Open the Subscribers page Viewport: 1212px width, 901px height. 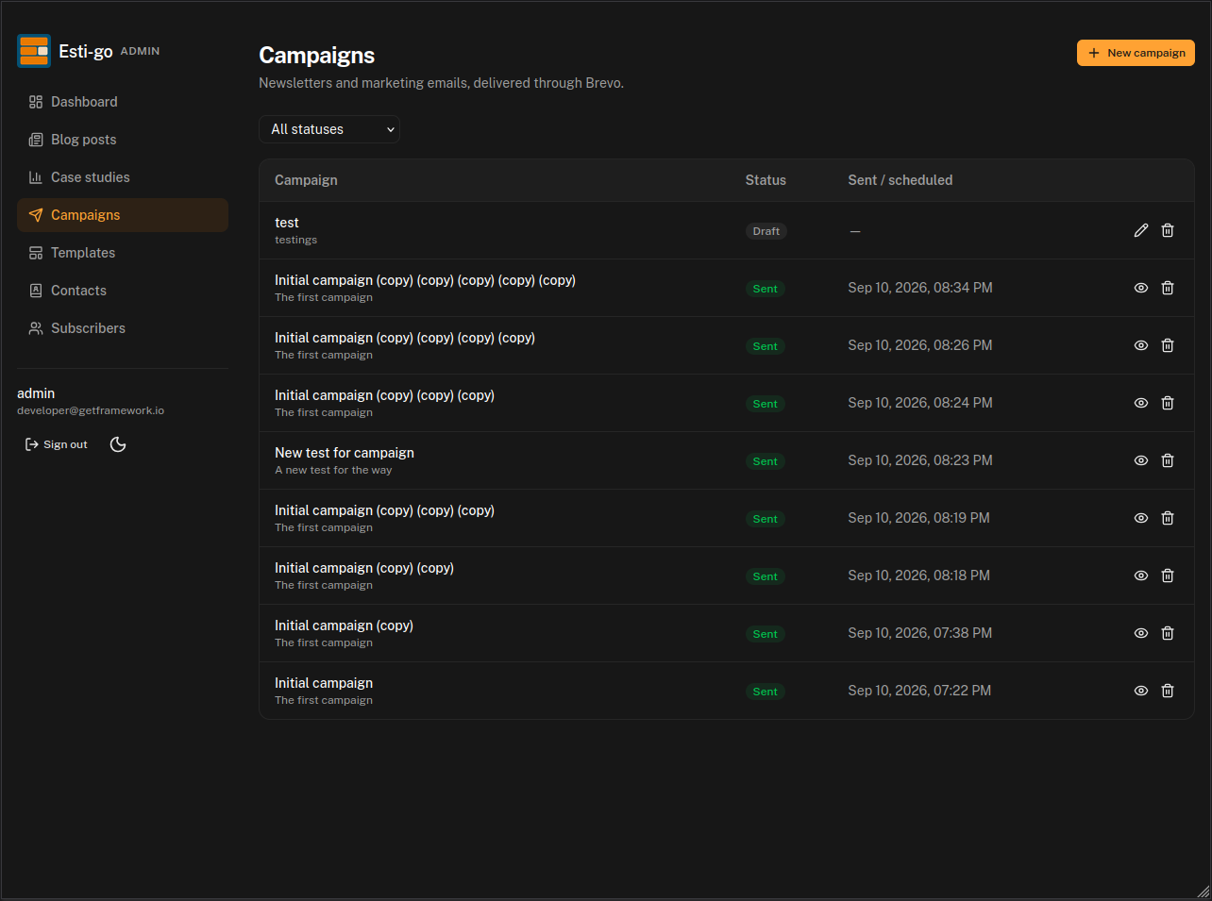[x=123, y=328]
